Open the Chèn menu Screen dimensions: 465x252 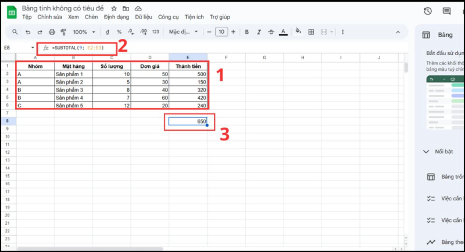click(x=91, y=17)
